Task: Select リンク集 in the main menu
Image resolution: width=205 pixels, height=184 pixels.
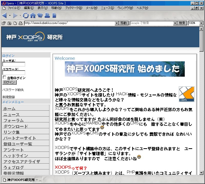Action: pyautogui.click(x=26, y=132)
